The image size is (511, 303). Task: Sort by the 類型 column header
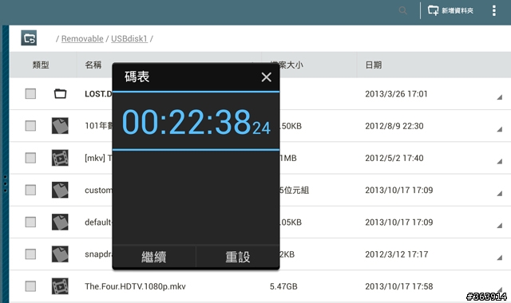(x=41, y=65)
